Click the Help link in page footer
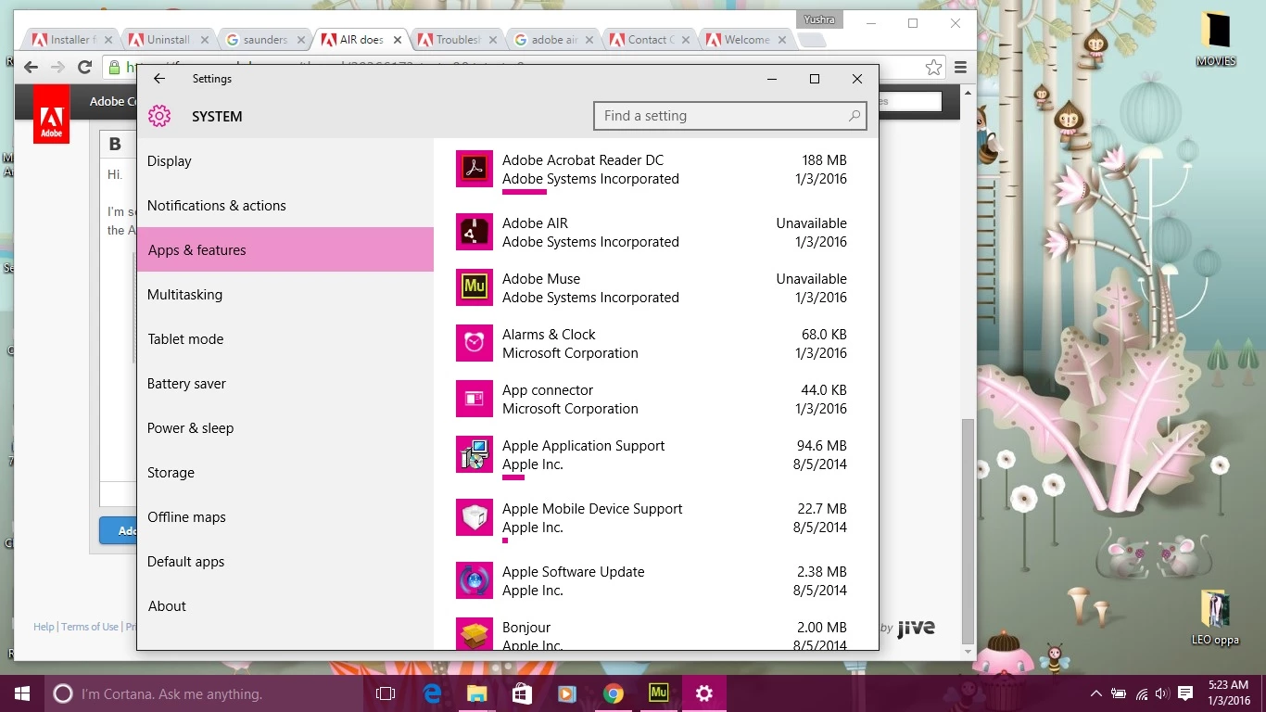The image size is (1266, 712). (x=44, y=627)
